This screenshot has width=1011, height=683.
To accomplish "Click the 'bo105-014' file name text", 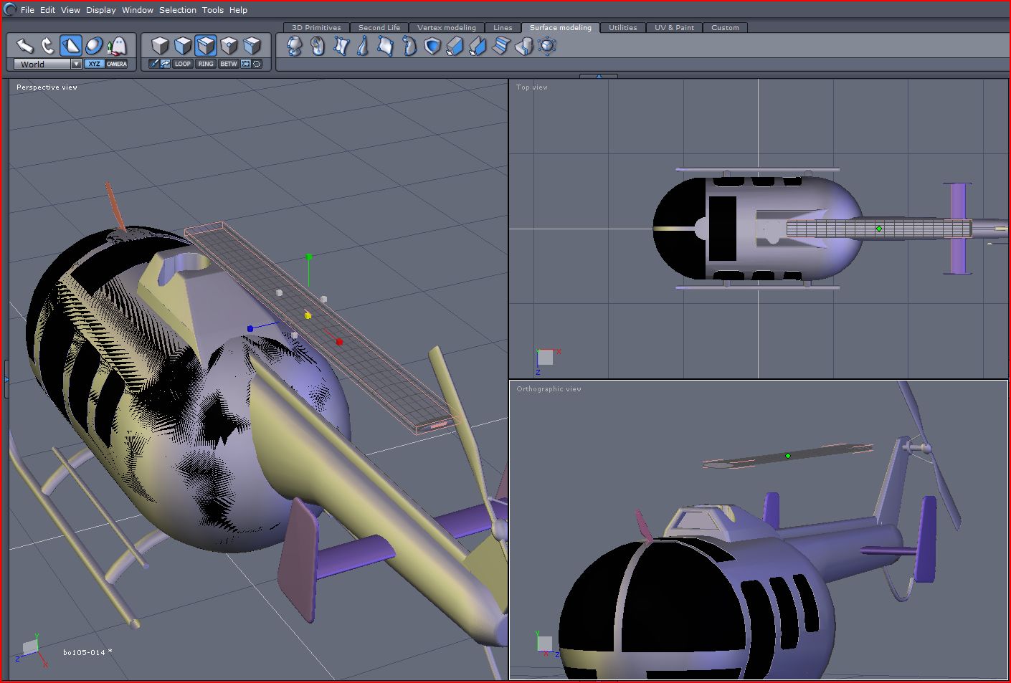I will (84, 652).
